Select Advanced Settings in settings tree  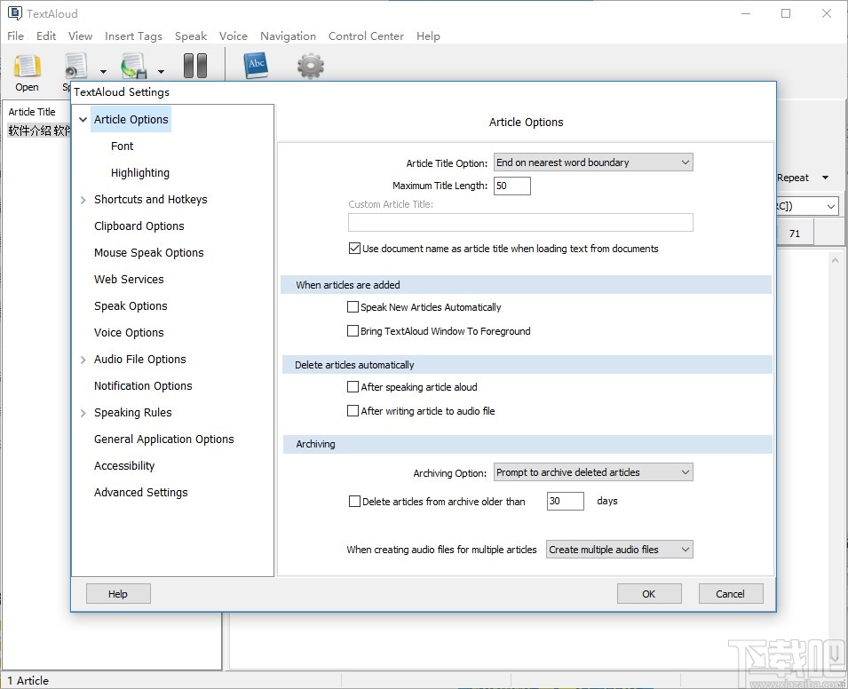pyautogui.click(x=140, y=492)
